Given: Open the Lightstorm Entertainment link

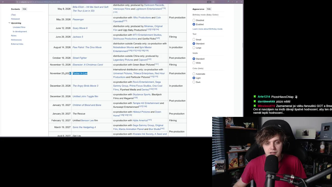Looking at the screenshot, I should [149, 9].
